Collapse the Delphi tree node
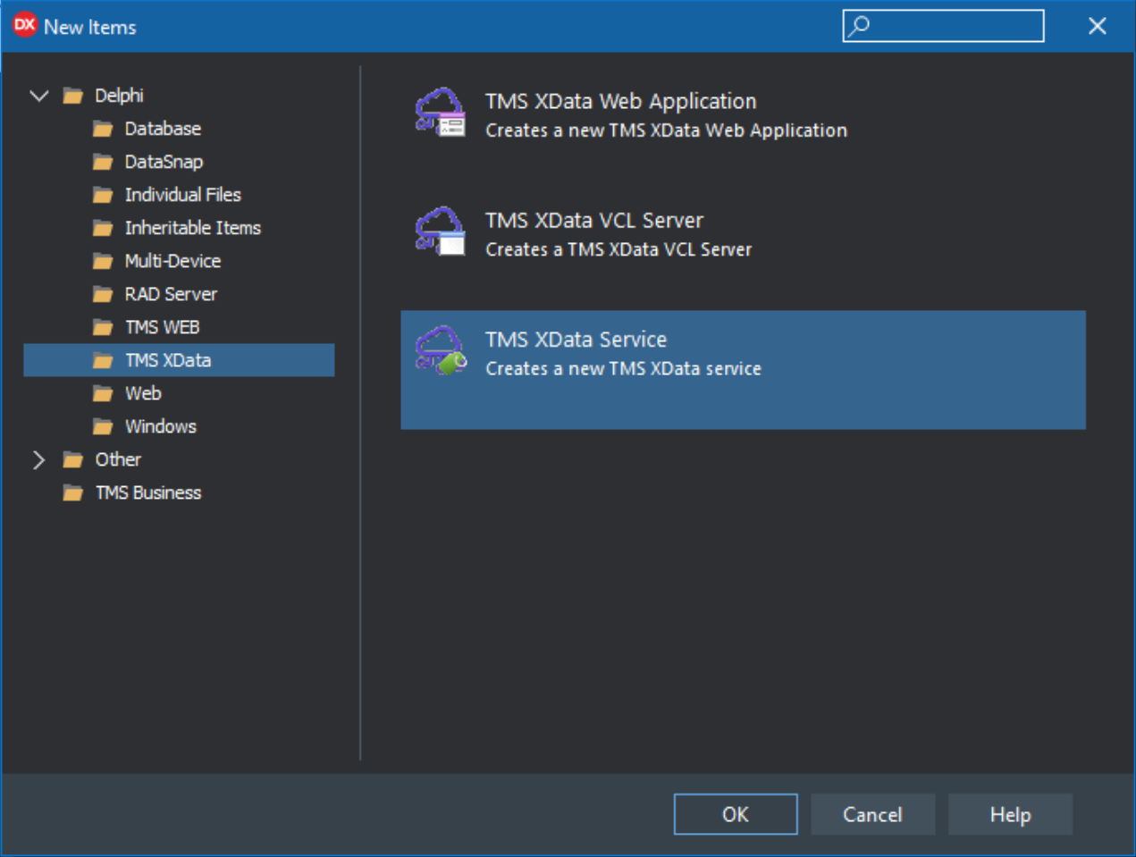The width and height of the screenshot is (1136, 857). pyautogui.click(x=38, y=96)
